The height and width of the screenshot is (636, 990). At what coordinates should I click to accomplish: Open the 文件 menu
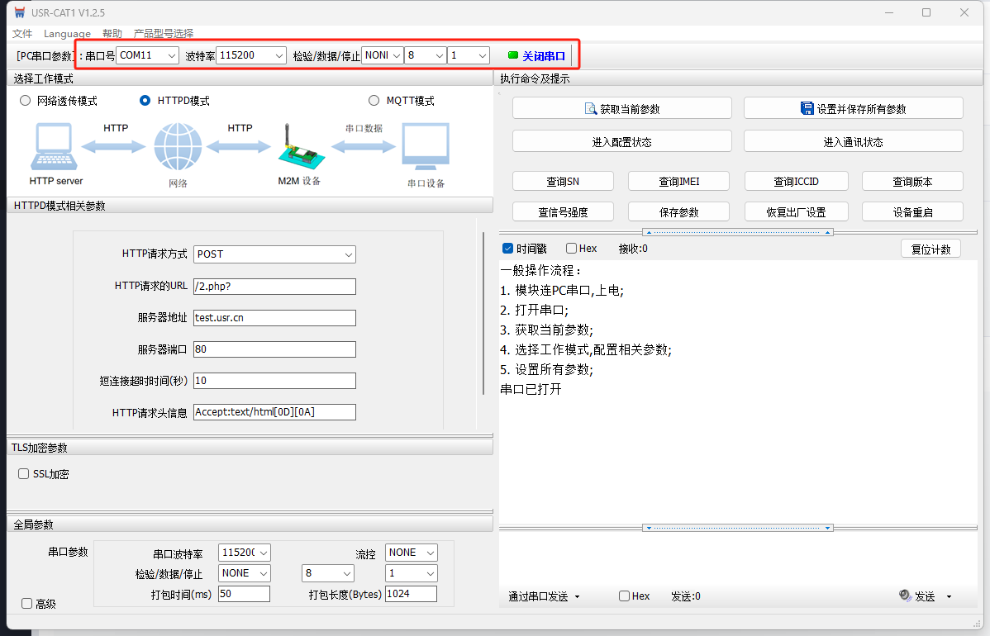22,34
